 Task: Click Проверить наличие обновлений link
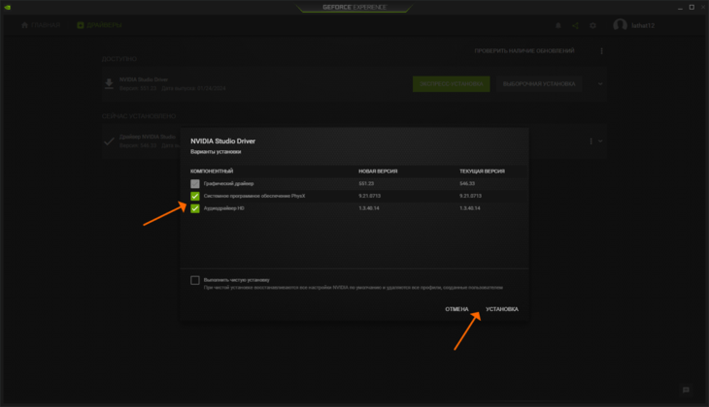(524, 51)
